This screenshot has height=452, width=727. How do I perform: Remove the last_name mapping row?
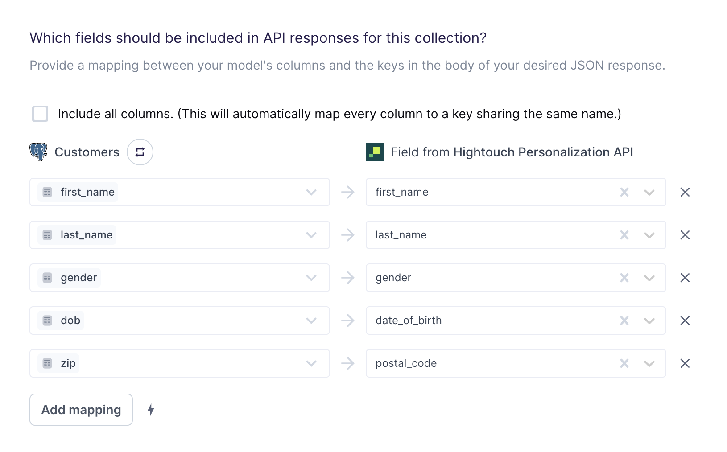click(685, 235)
